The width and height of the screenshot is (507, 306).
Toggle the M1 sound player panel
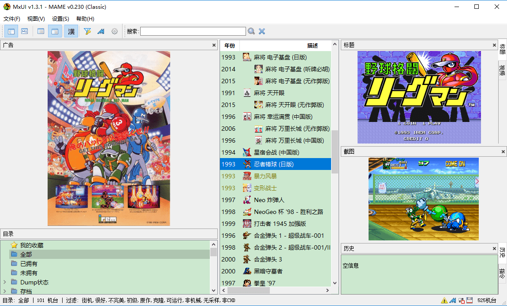pos(24,31)
